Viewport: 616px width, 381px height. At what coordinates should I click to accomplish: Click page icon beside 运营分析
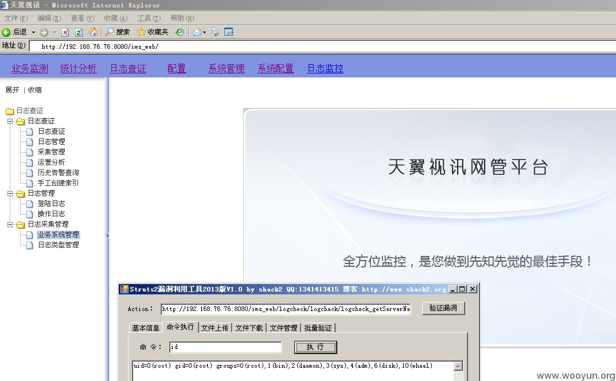point(29,162)
